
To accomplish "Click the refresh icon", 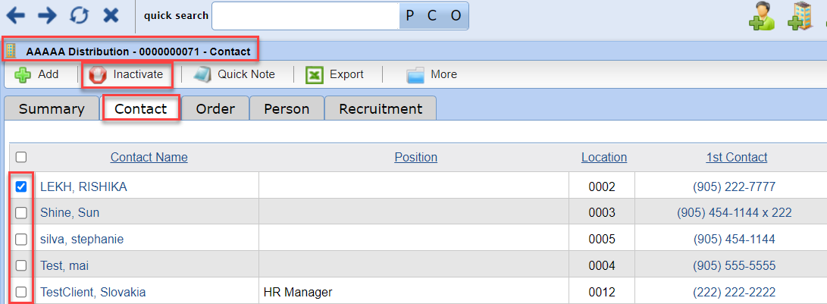I will tap(79, 15).
